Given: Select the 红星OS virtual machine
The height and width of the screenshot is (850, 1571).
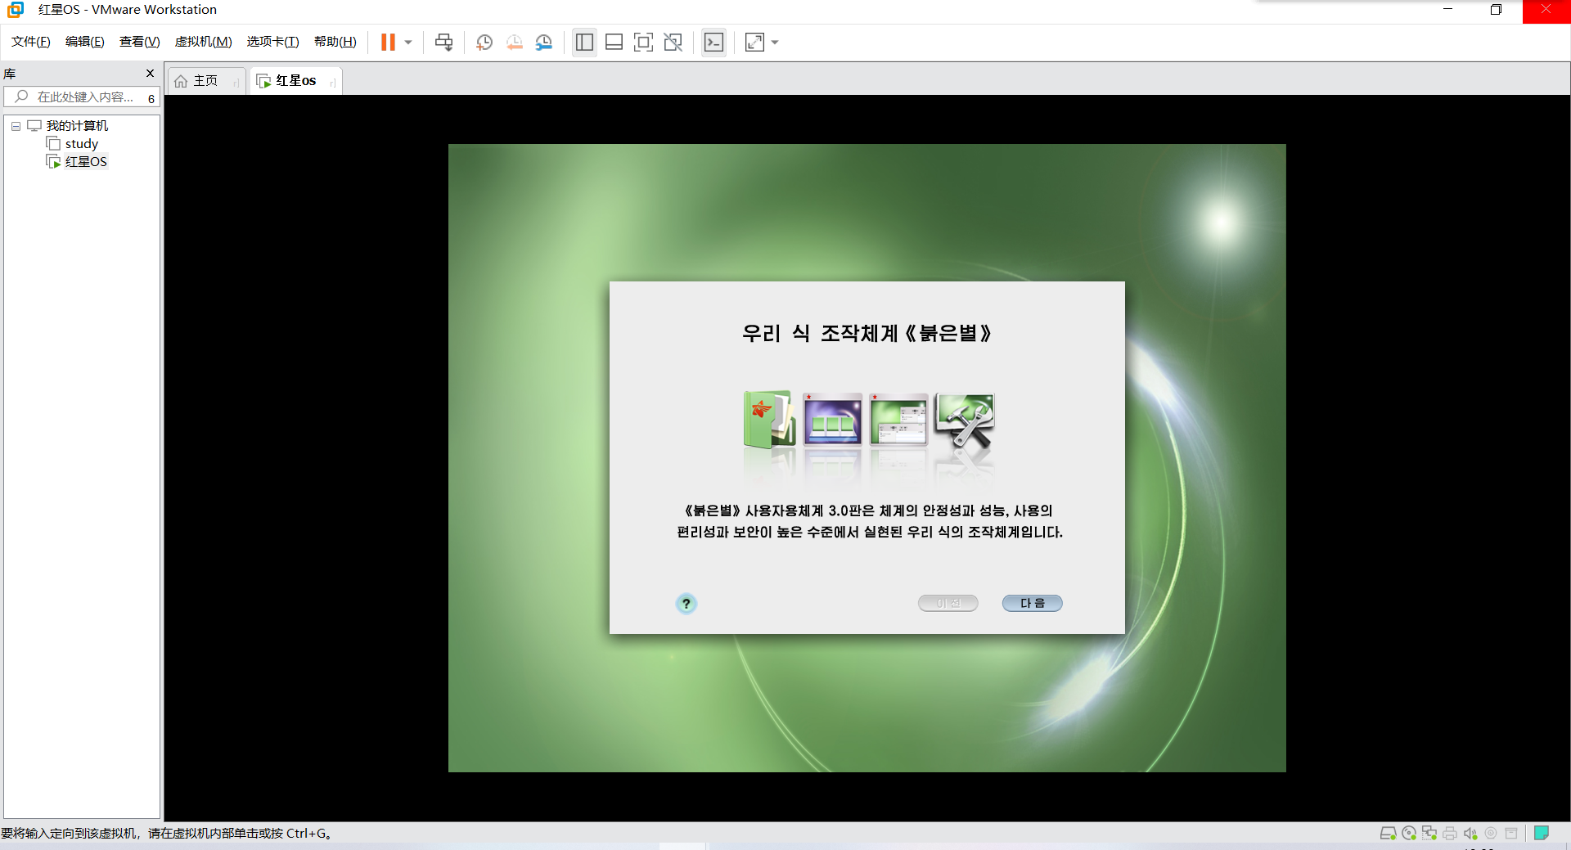Looking at the screenshot, I should tap(86, 162).
